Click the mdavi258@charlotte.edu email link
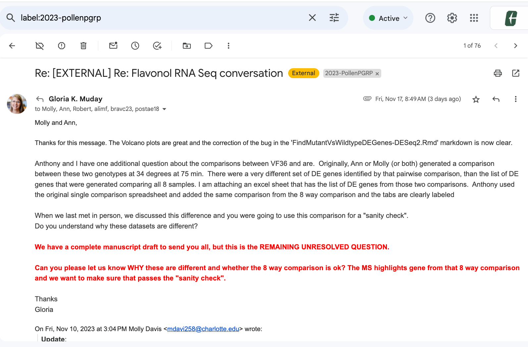The height and width of the screenshot is (347, 528). 203,329
